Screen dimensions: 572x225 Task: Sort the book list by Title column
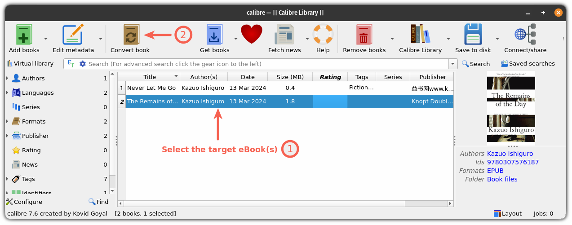[x=149, y=77]
